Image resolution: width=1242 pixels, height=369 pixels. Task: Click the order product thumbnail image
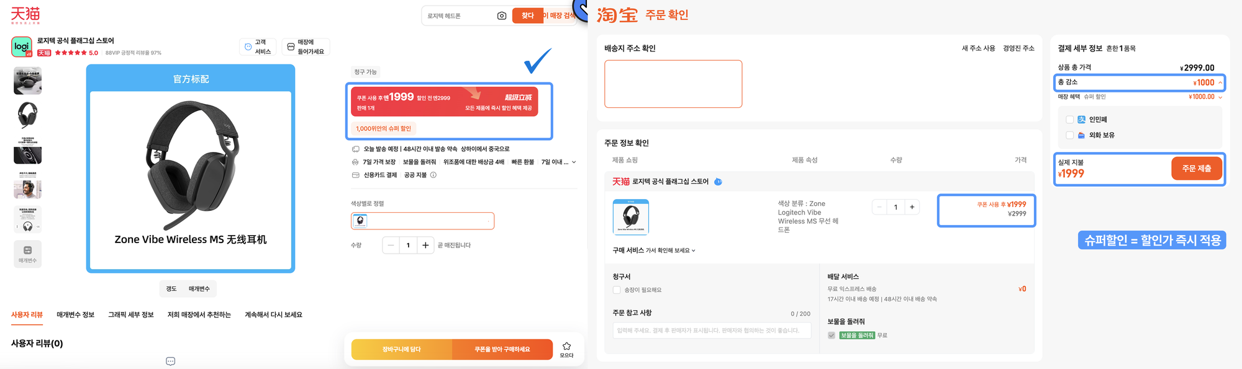[x=631, y=217]
